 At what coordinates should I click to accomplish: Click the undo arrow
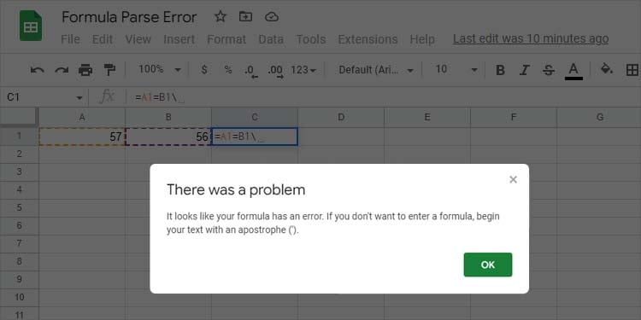coord(38,70)
